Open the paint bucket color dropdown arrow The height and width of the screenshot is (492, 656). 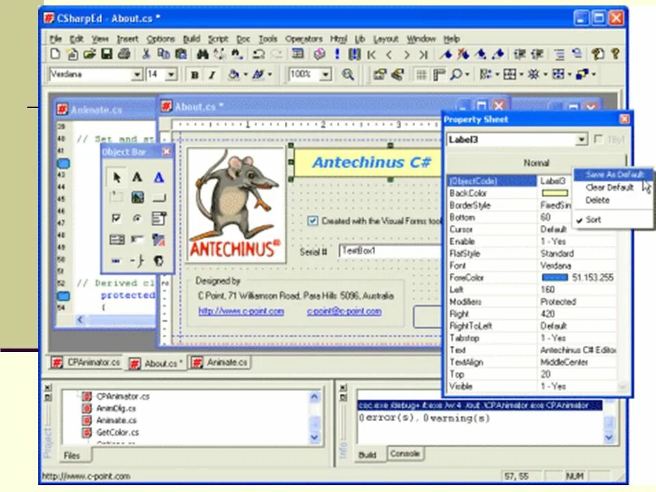245,74
